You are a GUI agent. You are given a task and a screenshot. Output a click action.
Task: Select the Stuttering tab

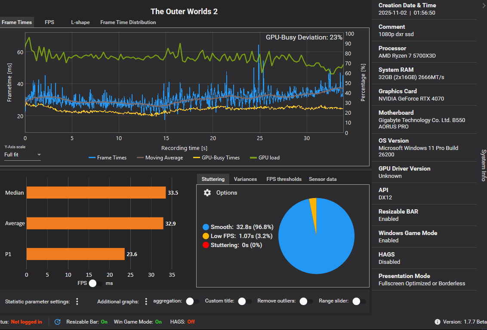pos(213,179)
